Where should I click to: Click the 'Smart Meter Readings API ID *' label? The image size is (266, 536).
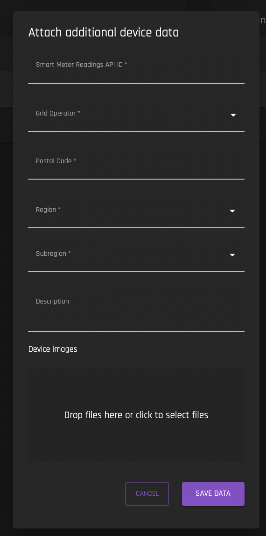pos(82,65)
